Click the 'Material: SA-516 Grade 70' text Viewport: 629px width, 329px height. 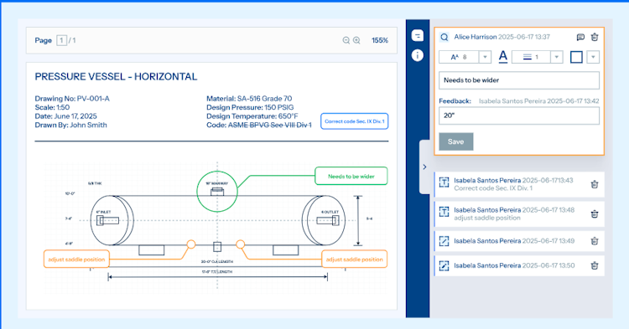tap(249, 99)
